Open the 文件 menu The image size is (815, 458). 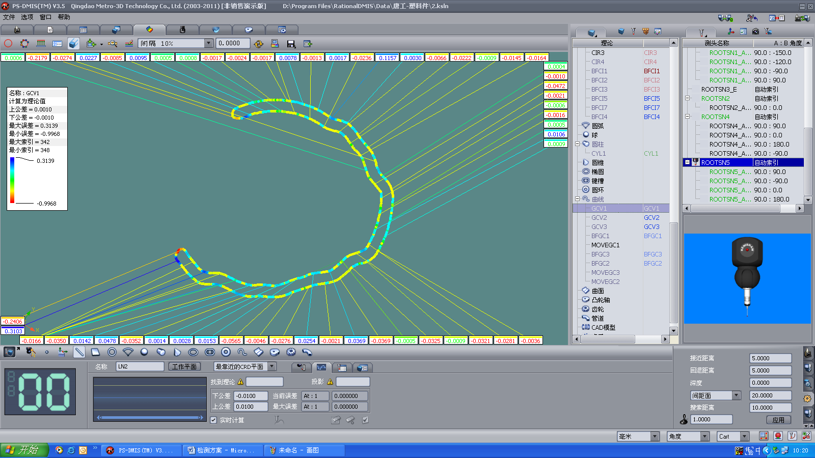pos(9,17)
